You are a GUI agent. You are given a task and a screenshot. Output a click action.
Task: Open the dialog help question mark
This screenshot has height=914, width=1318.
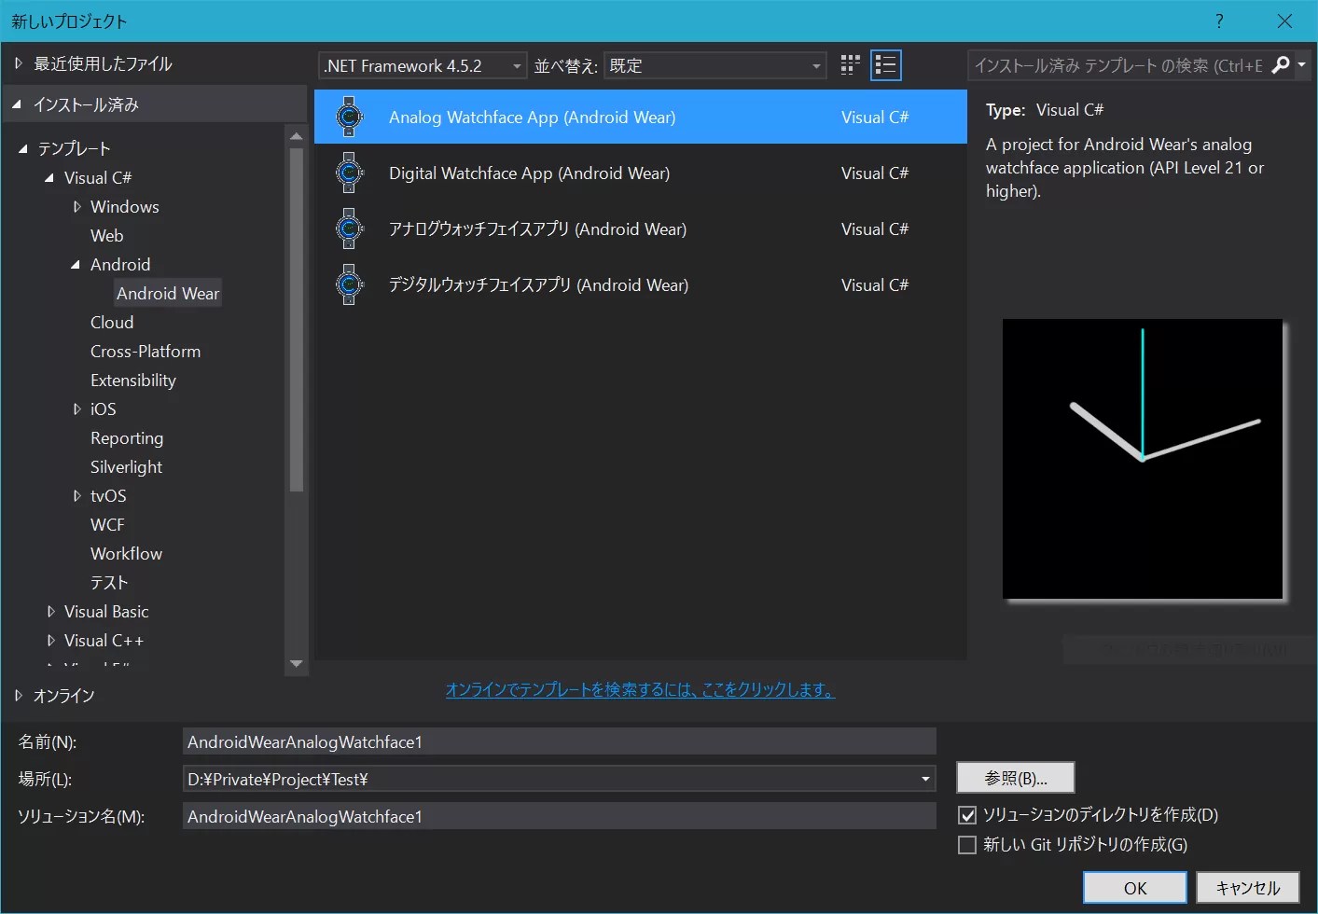(x=1219, y=21)
